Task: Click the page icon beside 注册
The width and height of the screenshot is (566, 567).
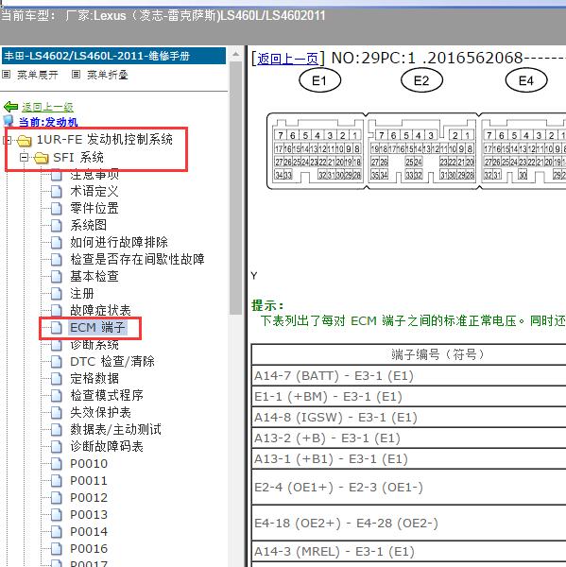Action: tap(56, 293)
